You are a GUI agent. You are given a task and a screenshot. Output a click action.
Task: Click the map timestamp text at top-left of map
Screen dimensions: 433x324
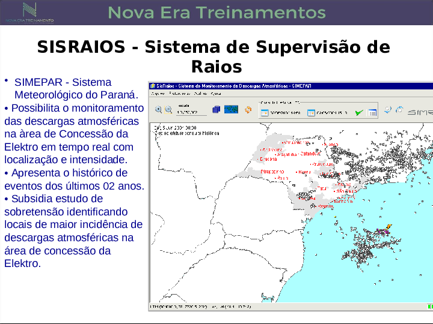pyautogui.click(x=175, y=128)
